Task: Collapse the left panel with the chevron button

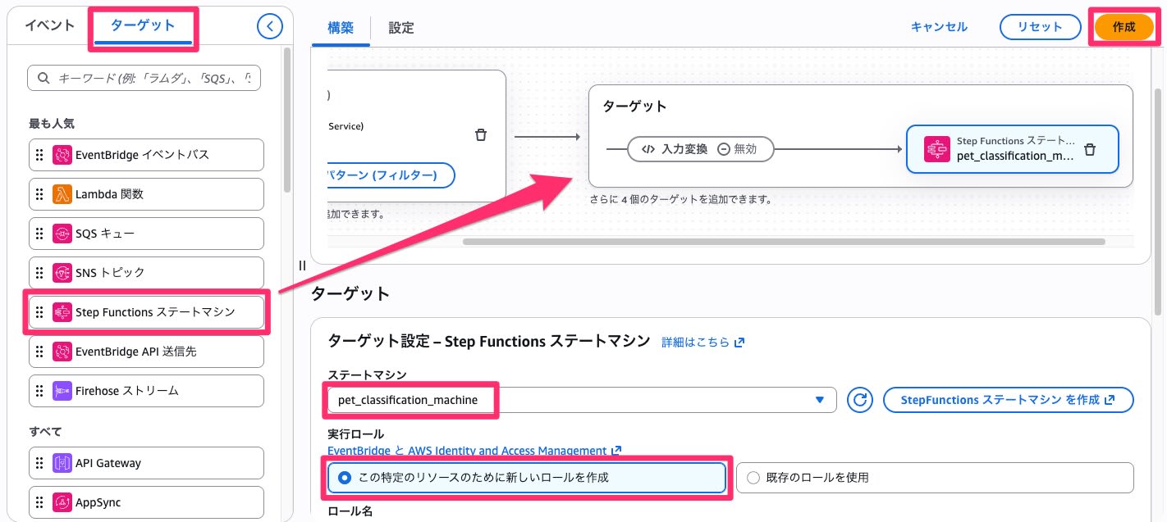Action: [270, 27]
